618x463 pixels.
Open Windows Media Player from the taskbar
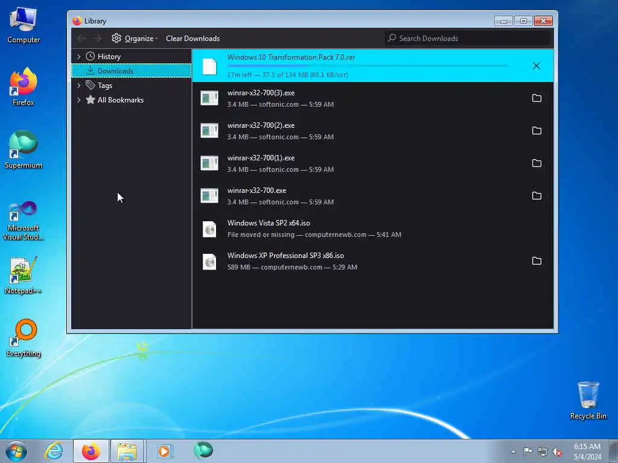[x=164, y=451]
